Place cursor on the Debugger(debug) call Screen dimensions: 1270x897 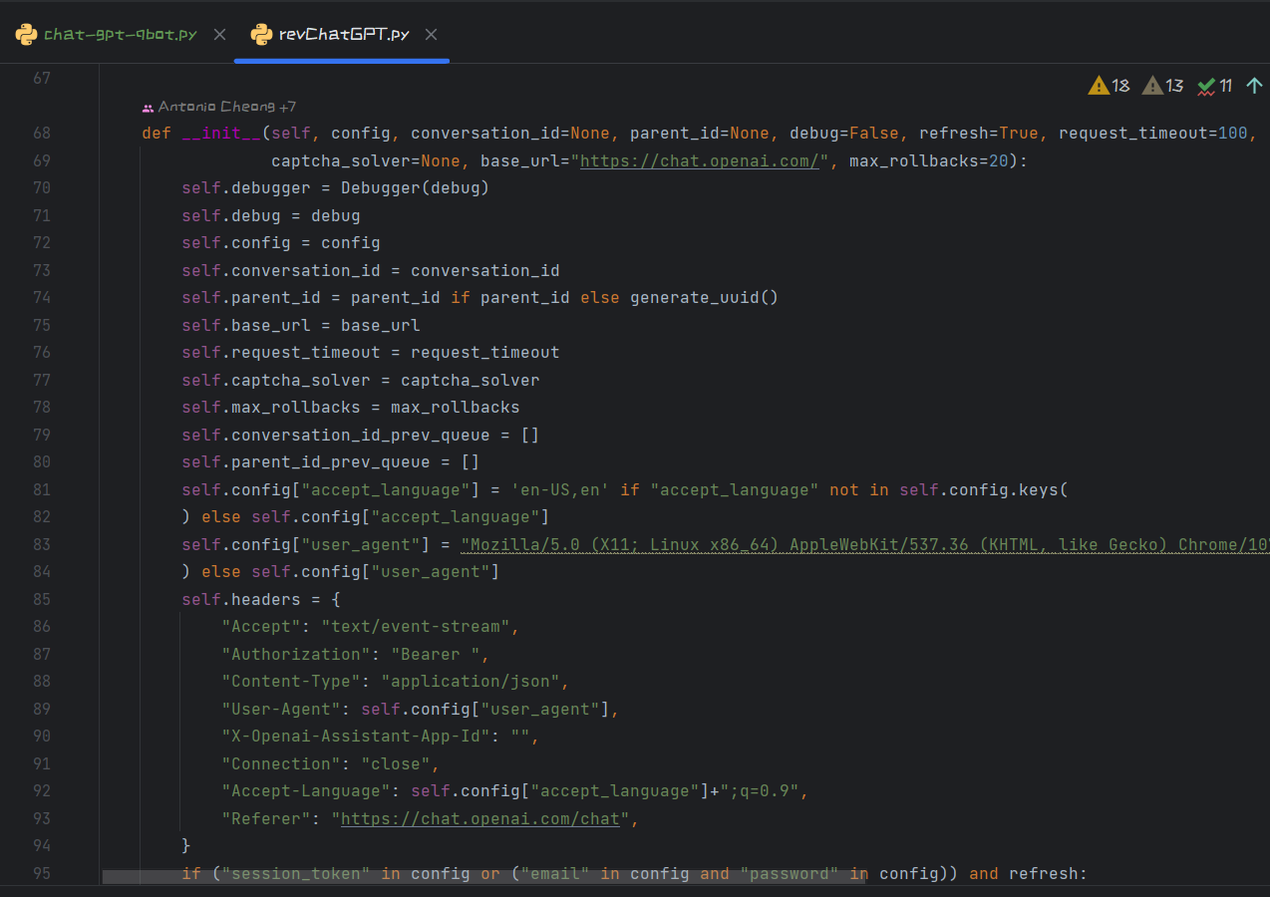click(x=415, y=188)
